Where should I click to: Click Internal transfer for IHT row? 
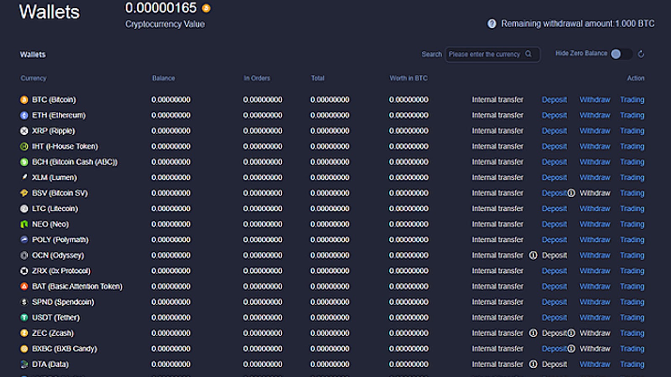pos(497,146)
